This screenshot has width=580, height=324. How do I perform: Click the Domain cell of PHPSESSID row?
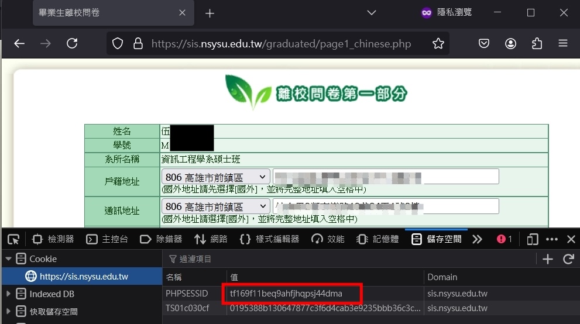coord(502,294)
